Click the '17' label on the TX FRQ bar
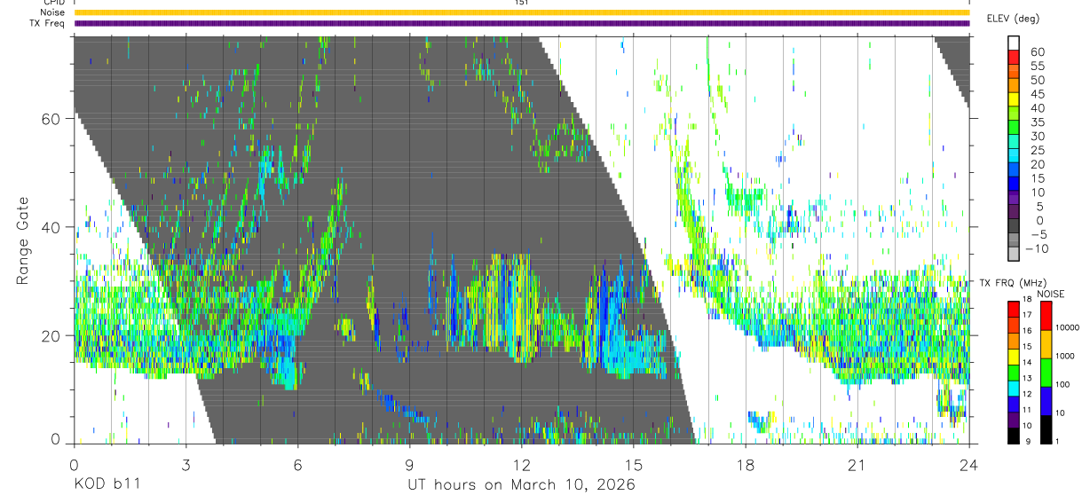 (x=1027, y=315)
